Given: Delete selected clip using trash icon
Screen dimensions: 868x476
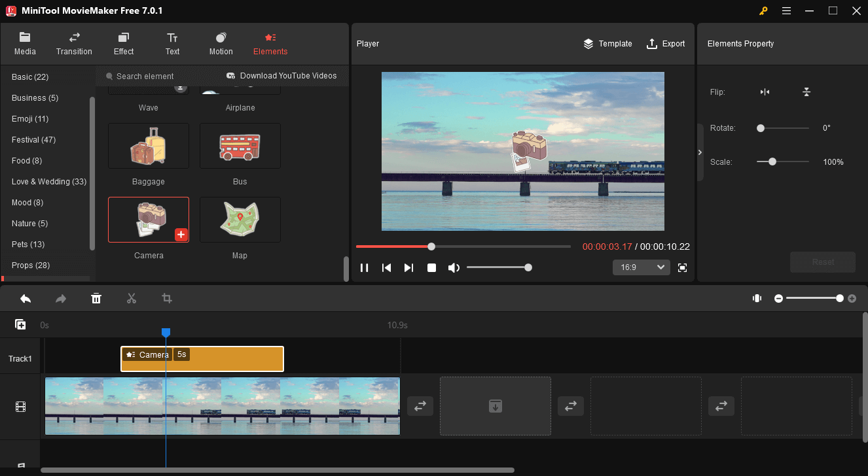Looking at the screenshot, I should [x=96, y=298].
